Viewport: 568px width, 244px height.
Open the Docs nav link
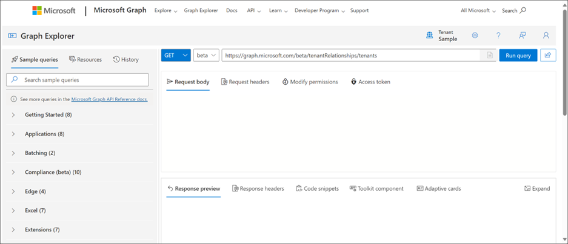232,10
